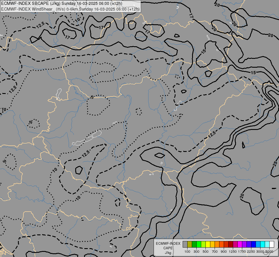Image resolution: width=279 pixels, height=257 pixels.
Task: Click the WindShear_ 0-6km header line
Action: coord(70,9)
